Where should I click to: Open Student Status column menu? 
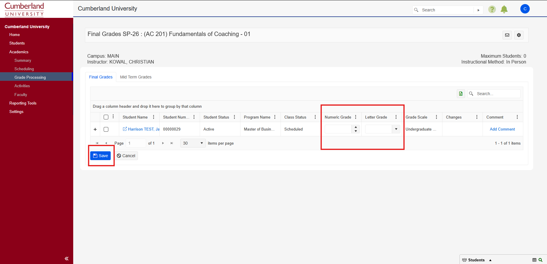(234, 117)
